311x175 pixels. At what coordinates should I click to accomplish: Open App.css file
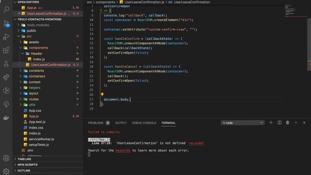point(48,110)
